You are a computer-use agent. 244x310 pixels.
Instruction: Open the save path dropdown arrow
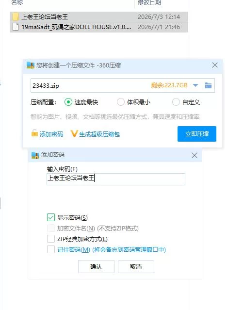[195, 85]
